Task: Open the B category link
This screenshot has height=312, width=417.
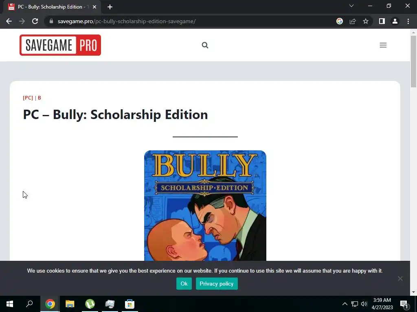Action: (40, 97)
